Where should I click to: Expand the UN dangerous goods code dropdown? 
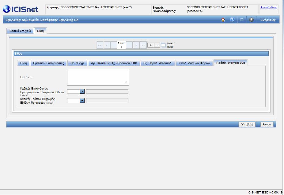(x=82, y=91)
